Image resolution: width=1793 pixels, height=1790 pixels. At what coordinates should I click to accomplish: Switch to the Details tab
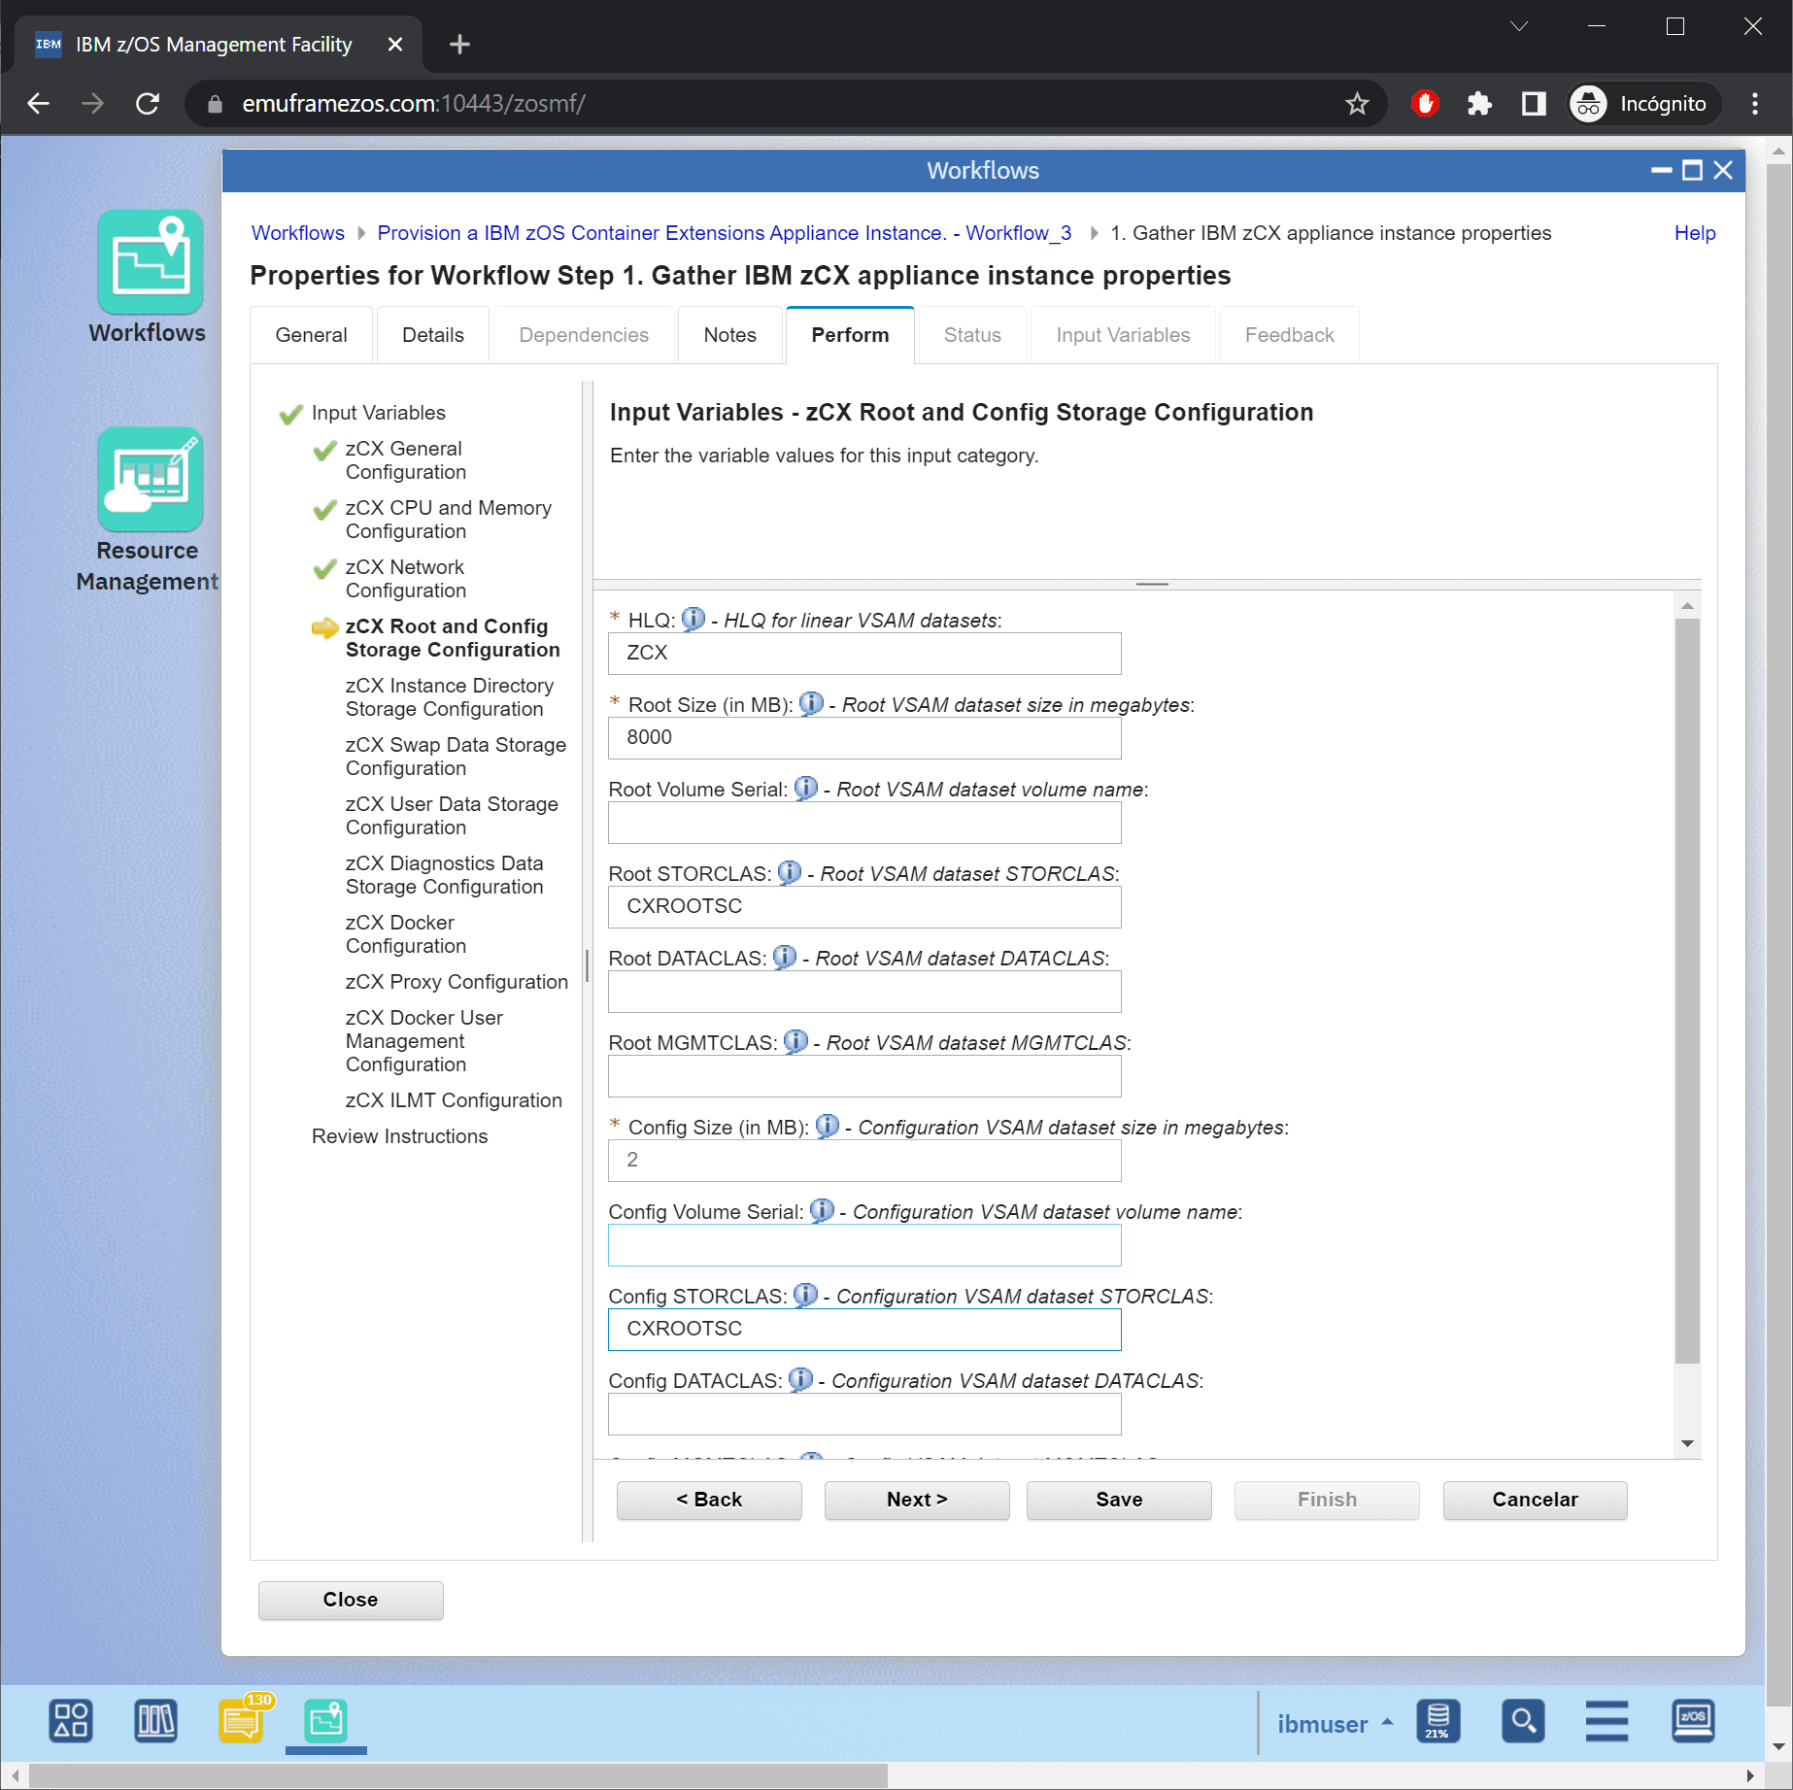(432, 335)
